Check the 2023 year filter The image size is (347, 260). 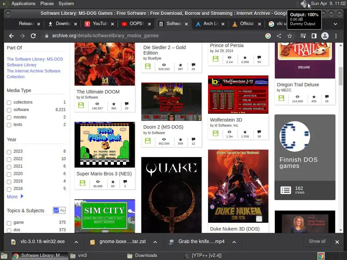tap(9, 152)
